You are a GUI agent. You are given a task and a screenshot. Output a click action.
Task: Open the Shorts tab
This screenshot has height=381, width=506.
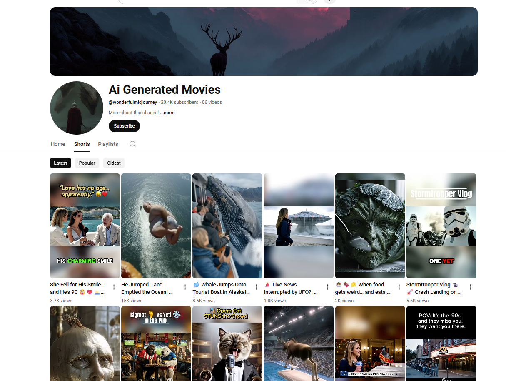(x=82, y=144)
